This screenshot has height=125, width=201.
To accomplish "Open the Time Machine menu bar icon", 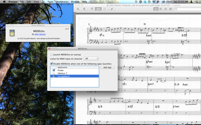I will pos(149,2).
